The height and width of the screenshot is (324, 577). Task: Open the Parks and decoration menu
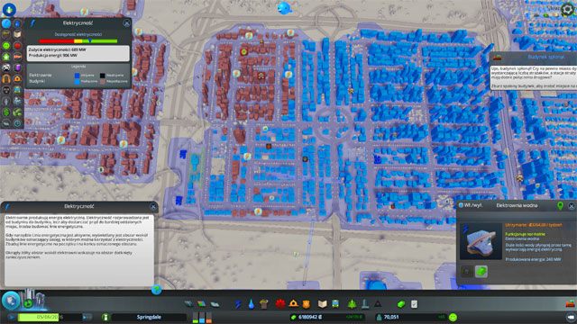353,304
